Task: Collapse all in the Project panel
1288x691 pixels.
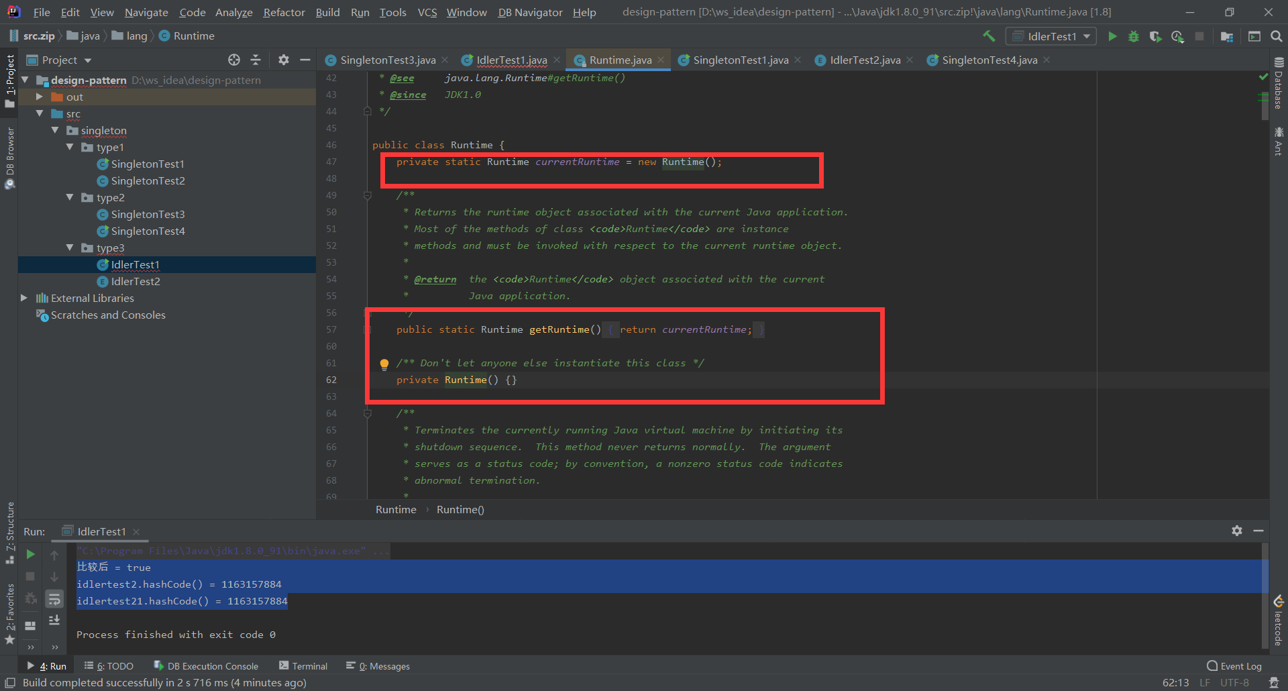Action: pos(256,60)
